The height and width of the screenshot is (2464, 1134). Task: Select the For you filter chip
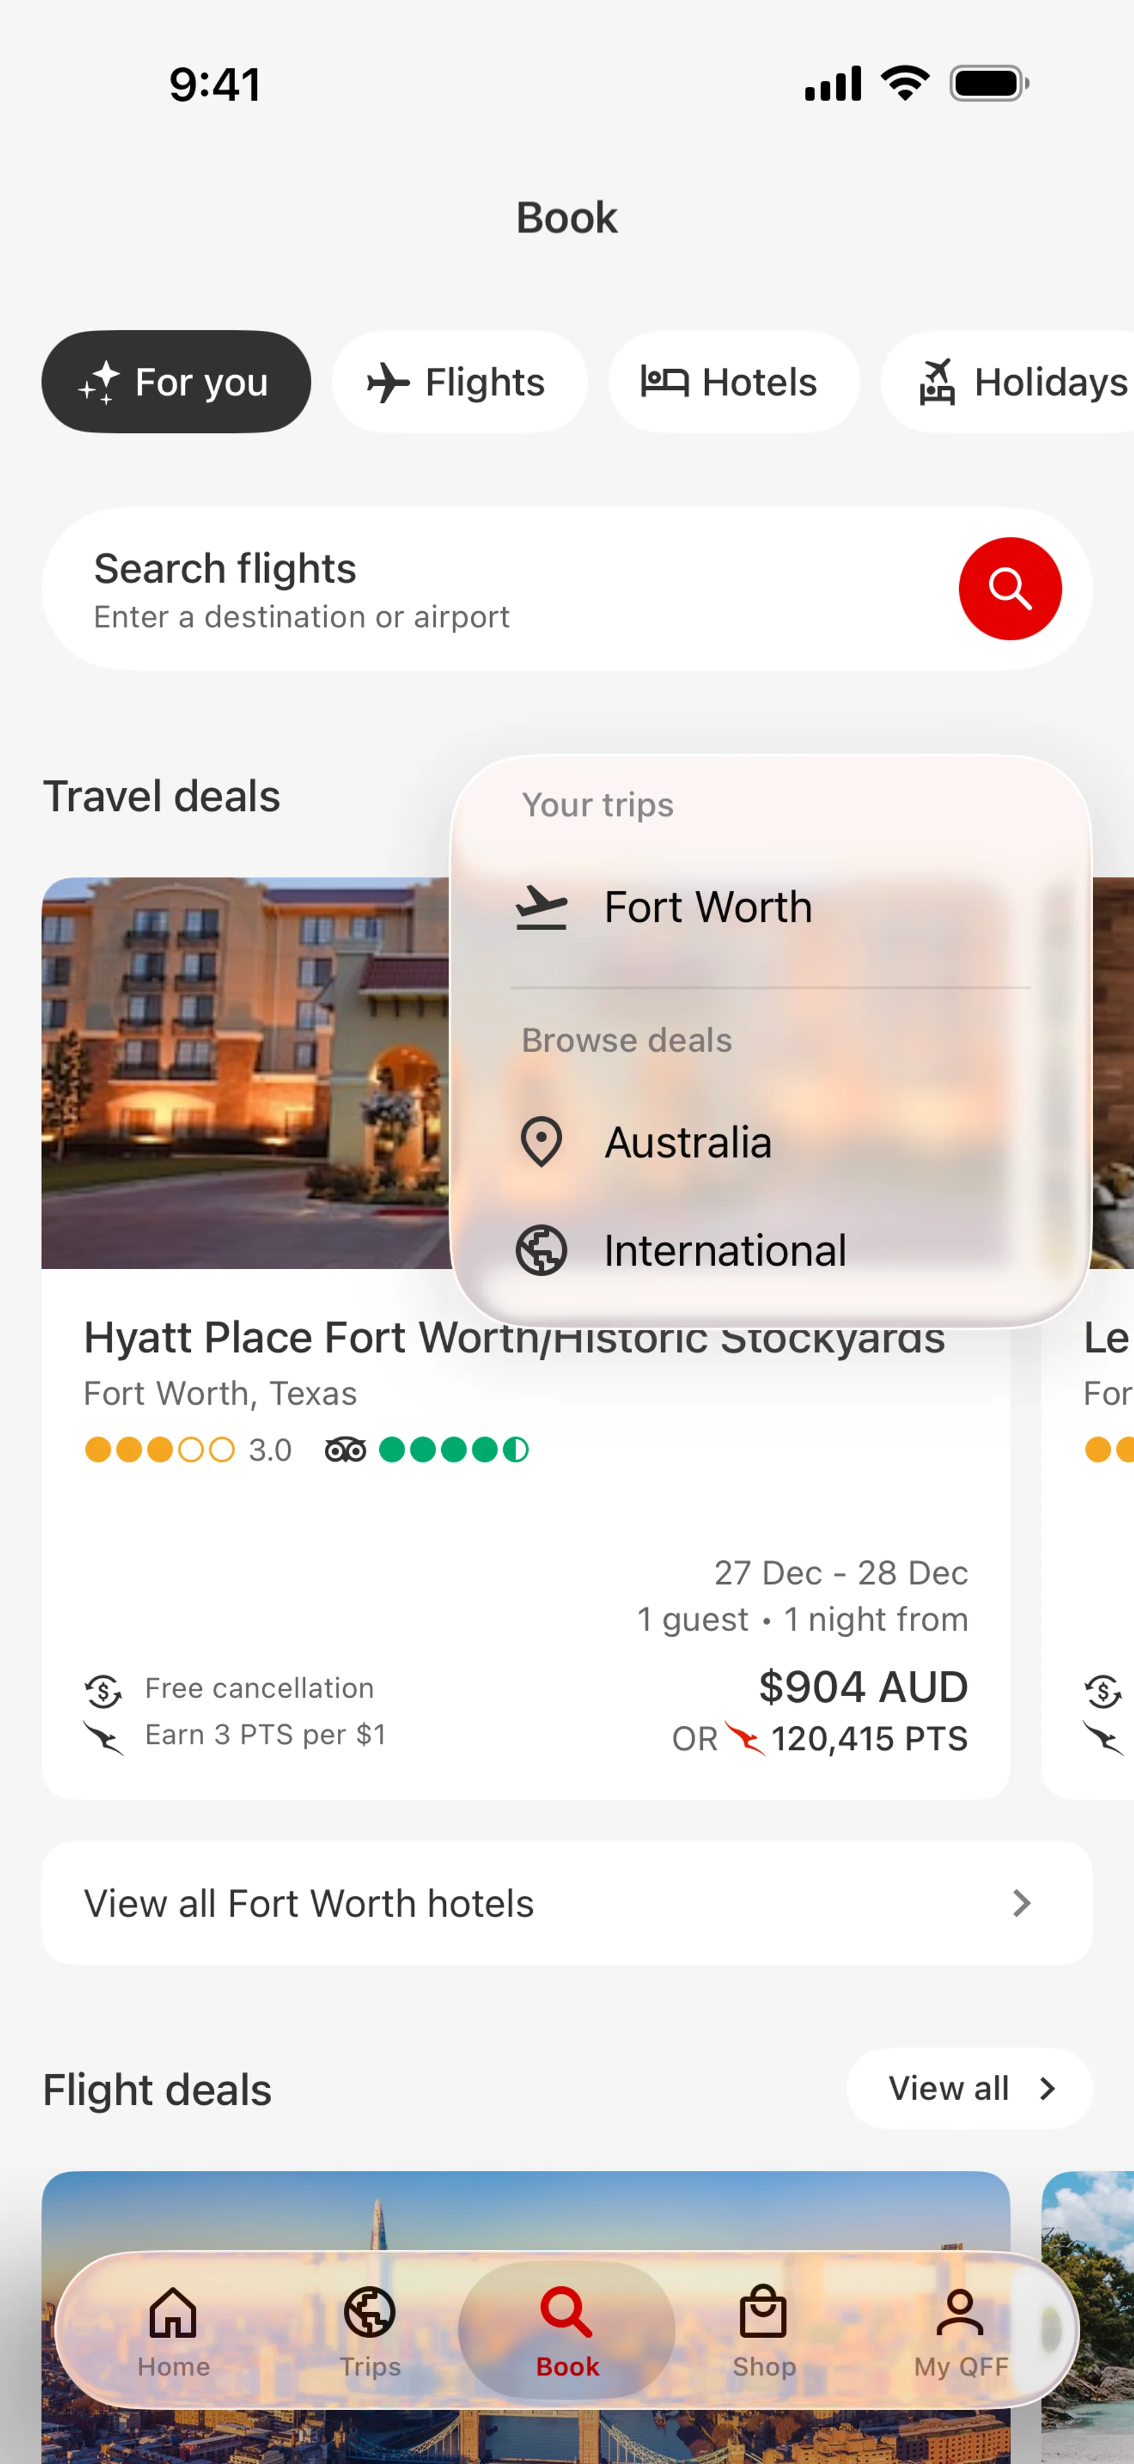pyautogui.click(x=176, y=382)
